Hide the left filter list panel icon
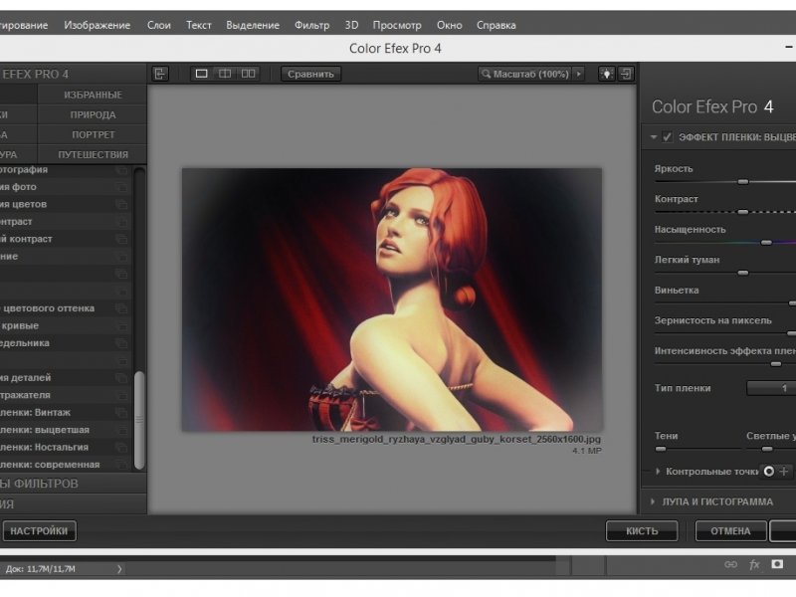This screenshot has height=597, width=796. click(160, 74)
